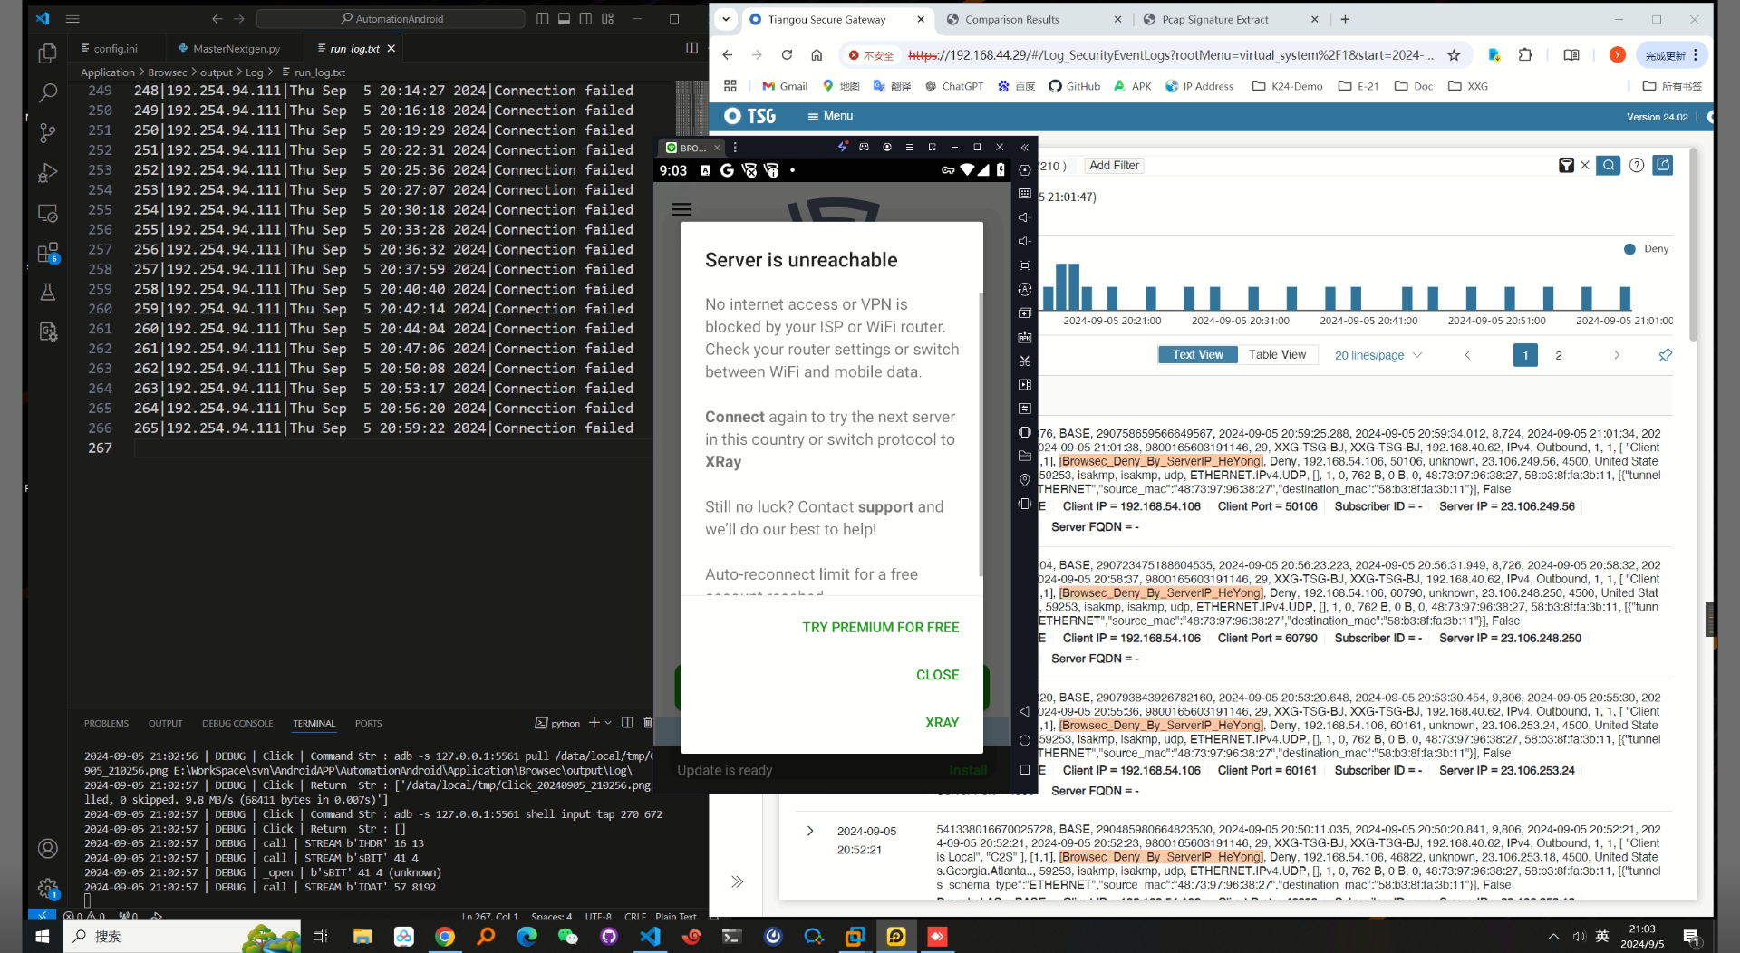The height and width of the screenshot is (953, 1740).
Task: Open the Source Control view
Action: [x=48, y=133]
